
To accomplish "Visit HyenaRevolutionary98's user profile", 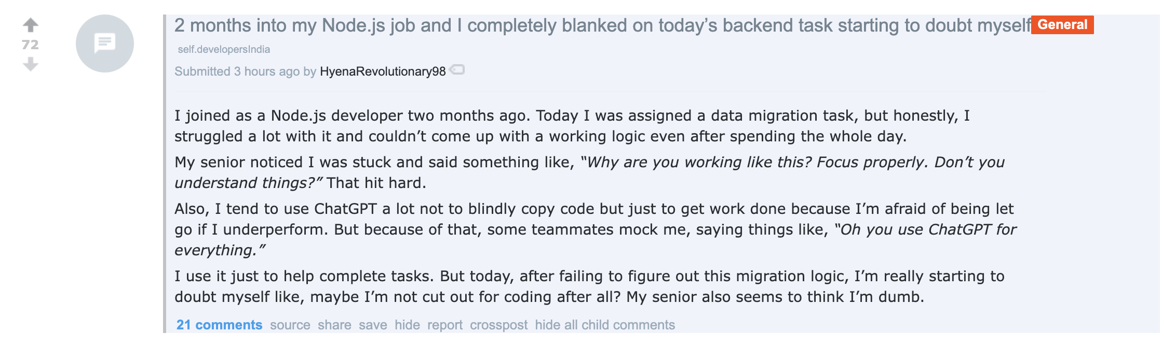I will [x=383, y=71].
